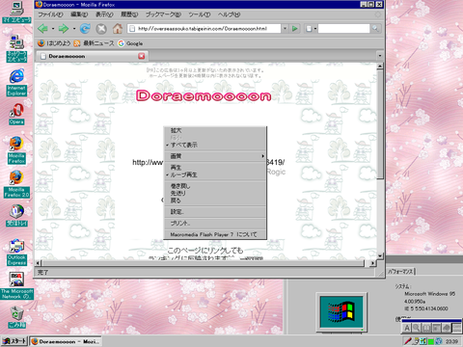Click the Mozilla Firefox 2.0 desktop icon
463x347 pixels.
[x=16, y=184]
